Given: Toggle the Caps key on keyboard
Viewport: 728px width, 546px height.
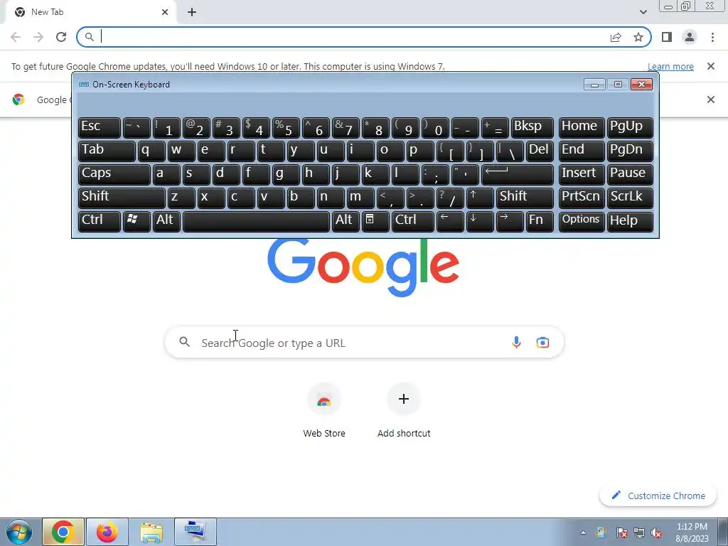Looking at the screenshot, I should click(114, 174).
